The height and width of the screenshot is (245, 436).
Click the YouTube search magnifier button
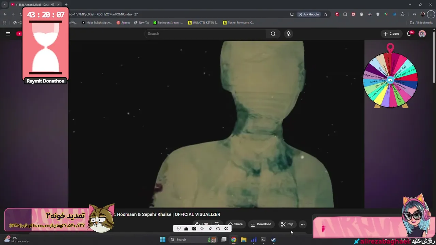[273, 34]
